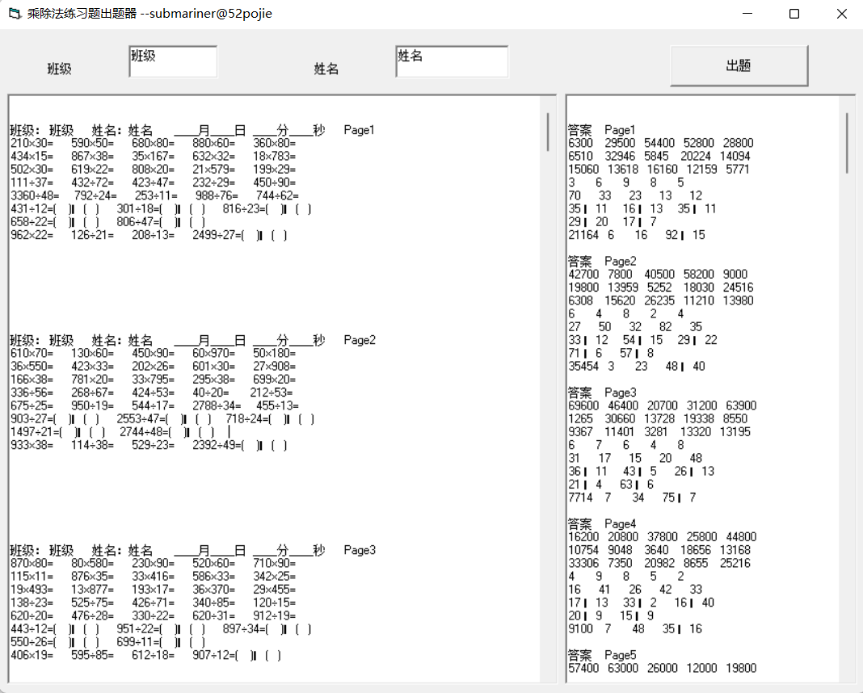Click answer 7714 in Page3 answers
The height and width of the screenshot is (693, 863).
(x=581, y=498)
